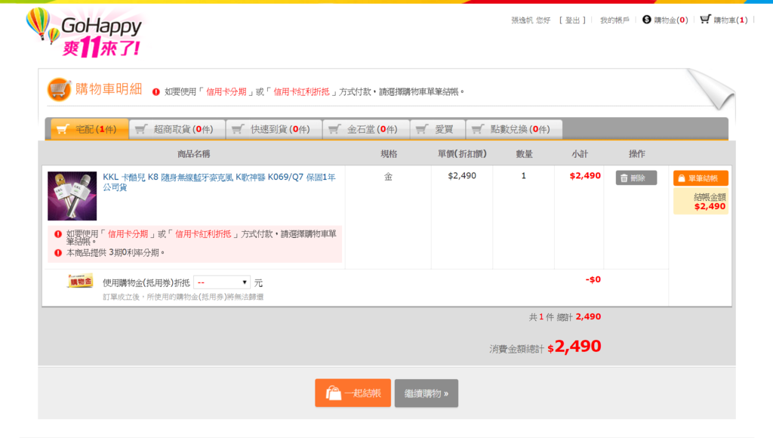Open the 購物車(1) cart icon in header

724,20
